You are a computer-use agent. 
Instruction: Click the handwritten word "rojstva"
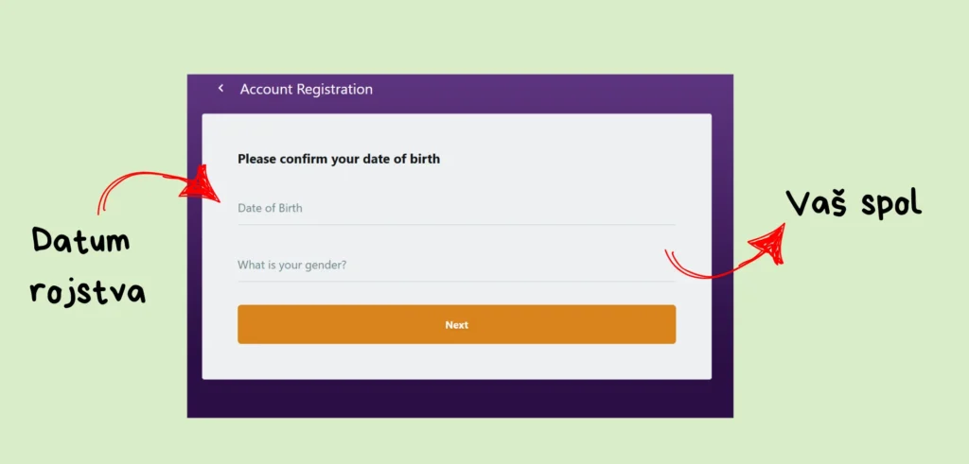click(87, 292)
